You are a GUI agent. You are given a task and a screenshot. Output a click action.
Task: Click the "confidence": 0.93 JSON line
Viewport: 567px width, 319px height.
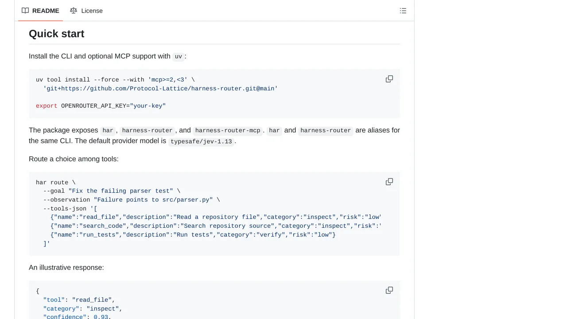pos(77,317)
